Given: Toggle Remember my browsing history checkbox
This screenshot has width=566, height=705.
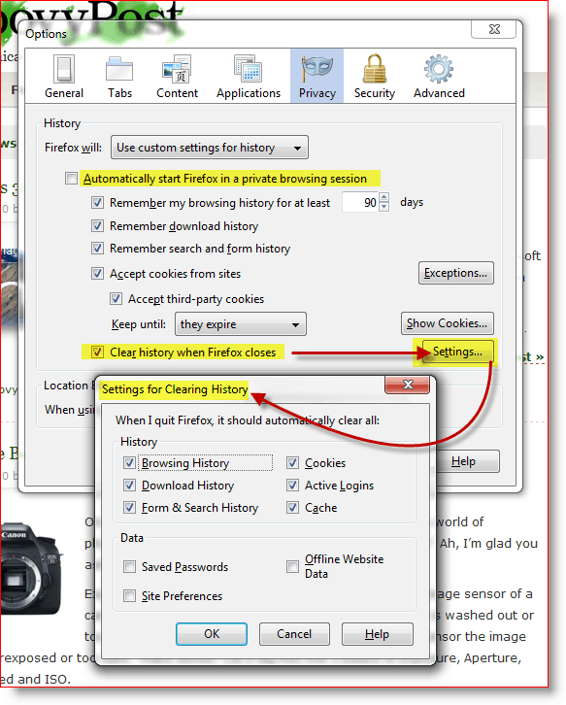Looking at the screenshot, I should (x=97, y=203).
